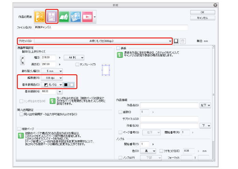Click the 高さ height input field
This screenshot has height=169, width=238.
tap(48, 64)
